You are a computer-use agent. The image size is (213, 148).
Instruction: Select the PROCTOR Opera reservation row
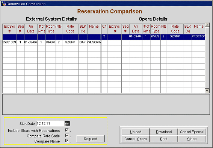pos(153,37)
